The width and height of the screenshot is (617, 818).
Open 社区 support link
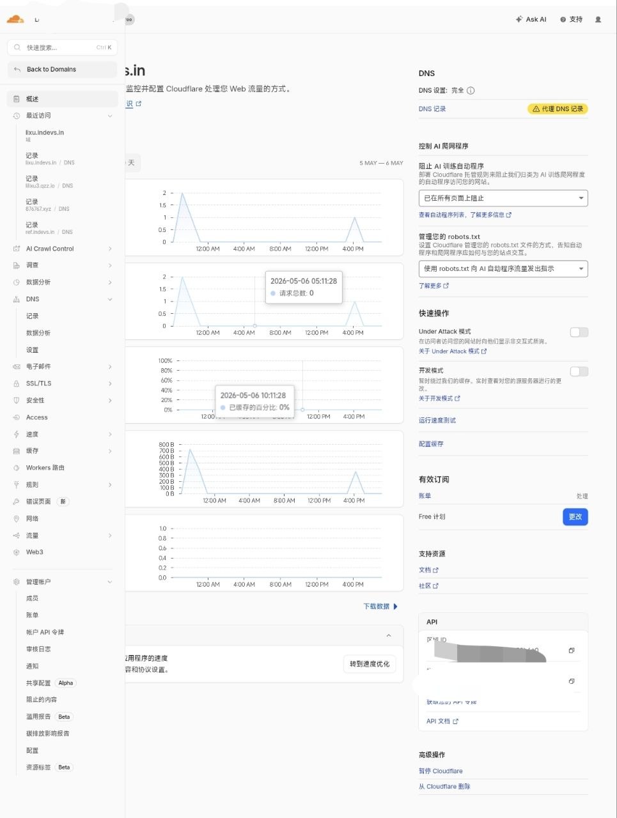click(x=428, y=585)
